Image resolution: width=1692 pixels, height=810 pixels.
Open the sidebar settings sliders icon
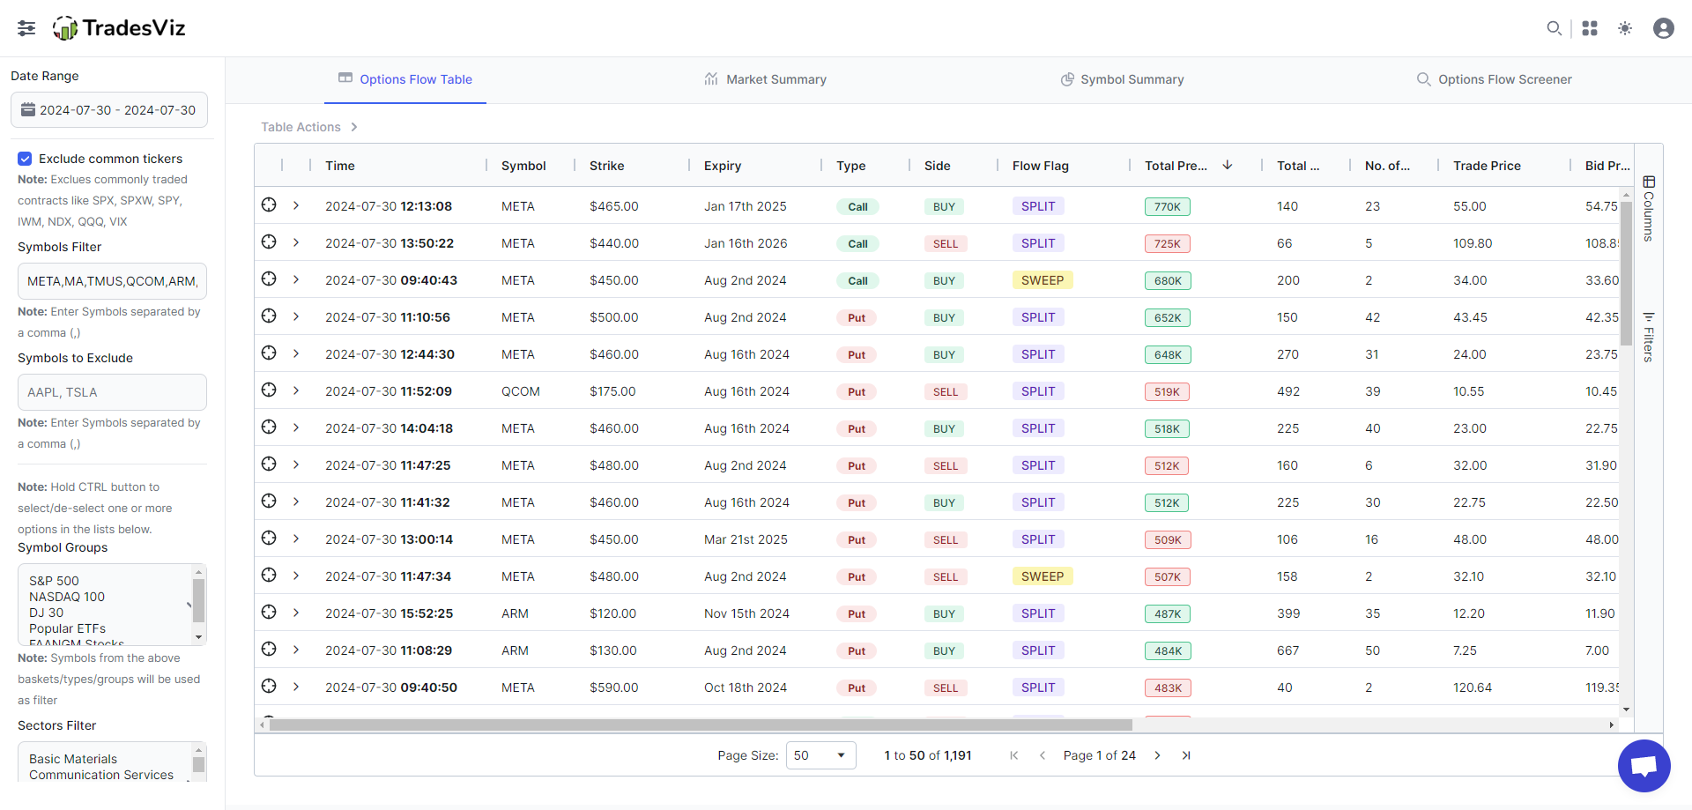26,28
